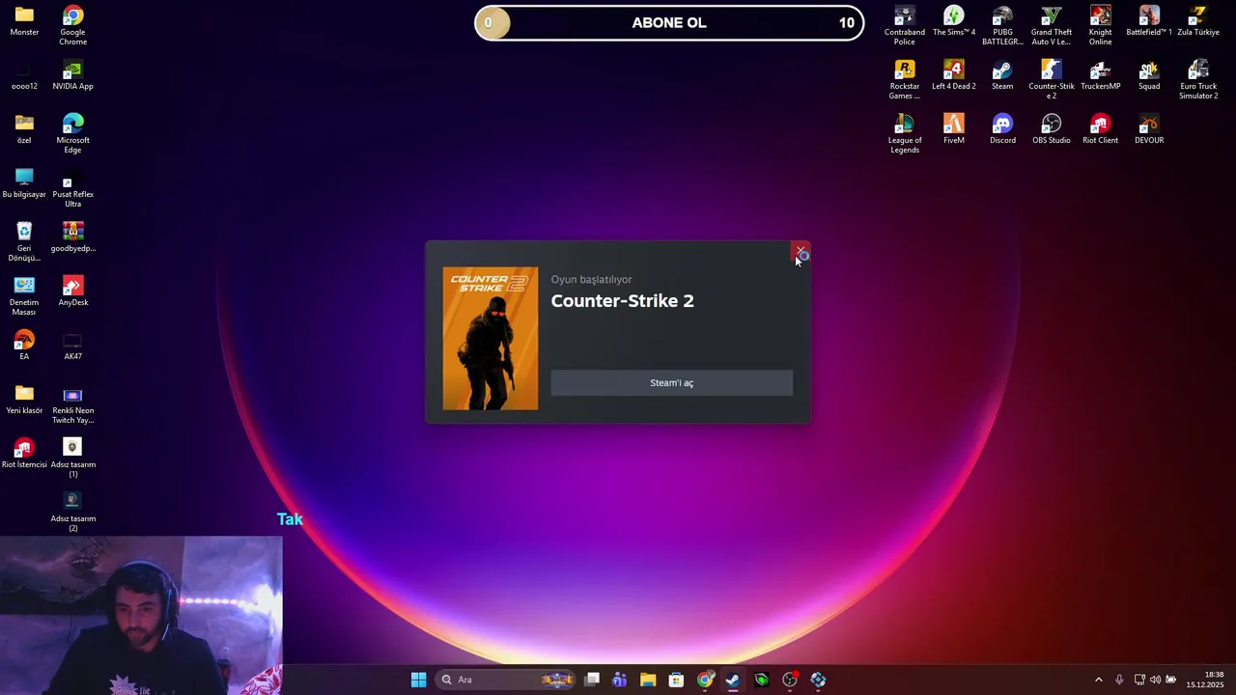Image resolution: width=1236 pixels, height=695 pixels.
Task: Select League of Legends desktop shortcut
Action: (x=905, y=133)
